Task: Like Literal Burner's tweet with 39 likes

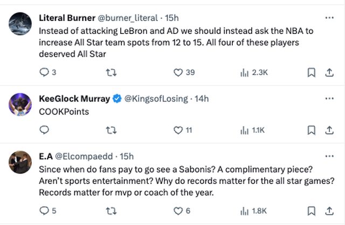Action: click(x=179, y=72)
